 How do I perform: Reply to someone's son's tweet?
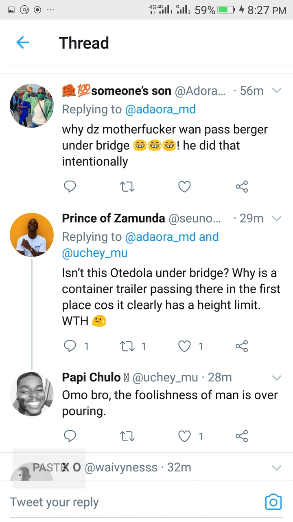pyautogui.click(x=70, y=187)
